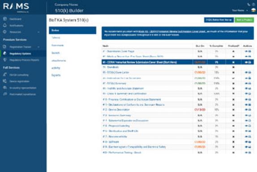Open the Substantial Equivalence Discussion node link
The width and height of the screenshot is (257, 172).
click(x=125, y=121)
